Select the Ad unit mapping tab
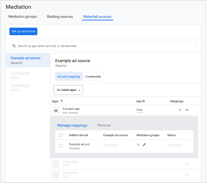 click(69, 76)
